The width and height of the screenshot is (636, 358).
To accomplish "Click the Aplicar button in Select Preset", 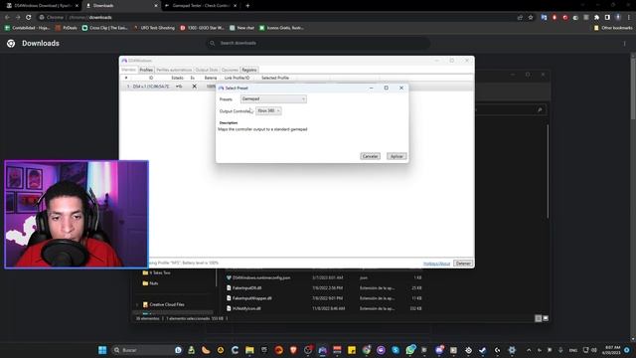I will (397, 156).
